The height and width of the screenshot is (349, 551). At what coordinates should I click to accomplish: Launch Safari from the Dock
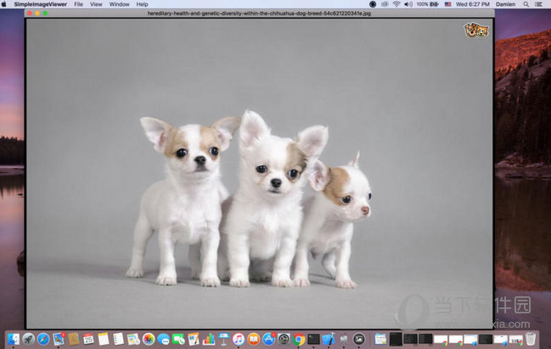[x=43, y=339]
